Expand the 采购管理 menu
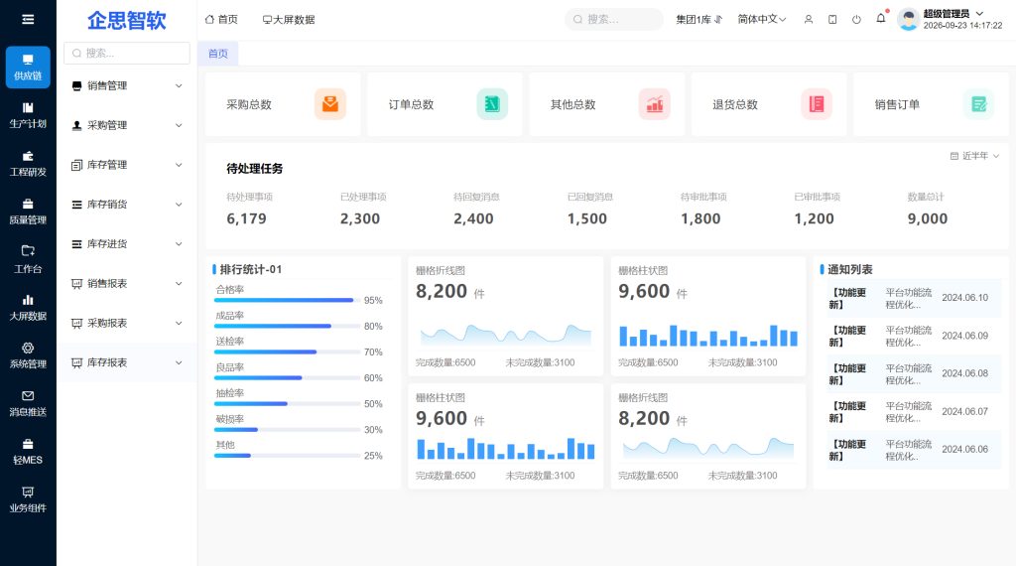 127,125
